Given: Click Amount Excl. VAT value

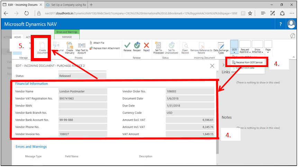Looking at the screenshot, I should (190, 120).
